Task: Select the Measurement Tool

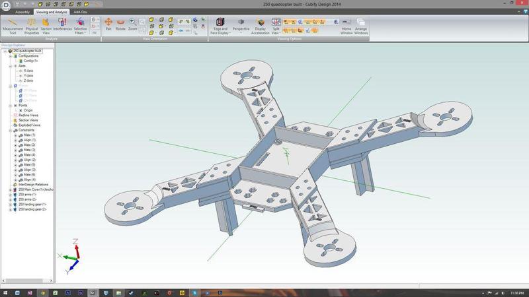Action: point(13,26)
